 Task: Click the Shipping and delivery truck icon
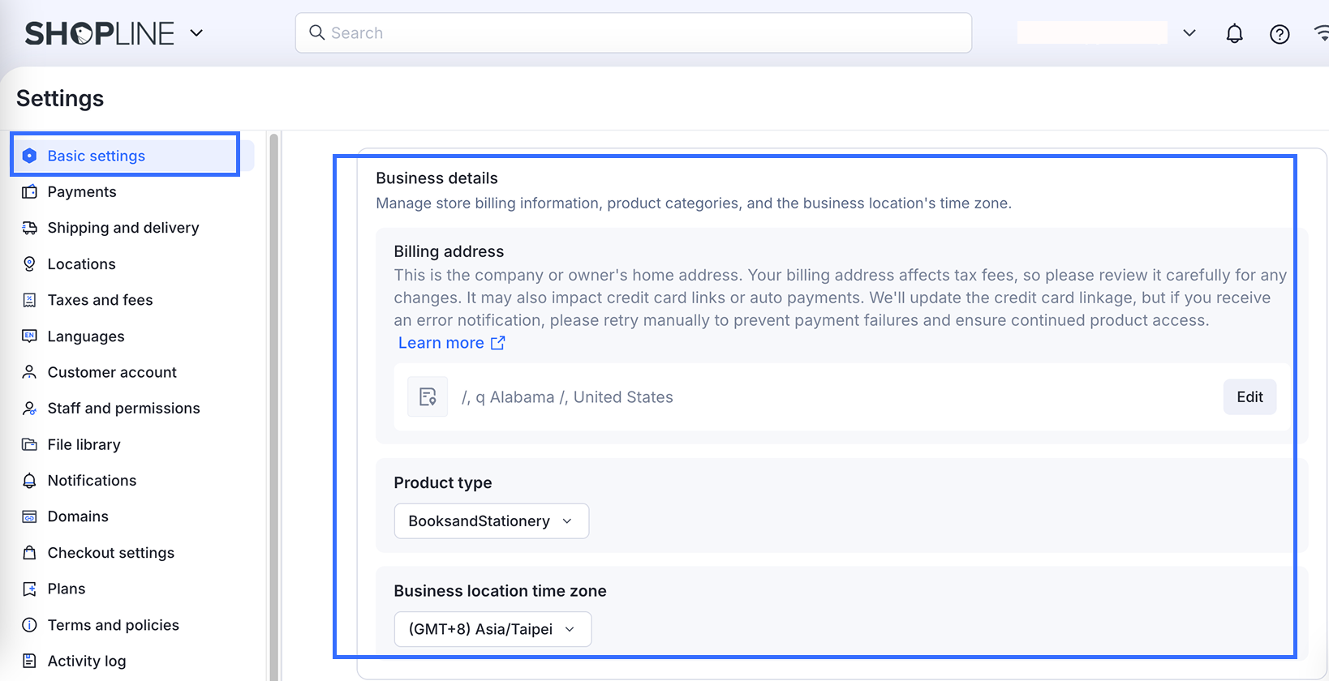29,228
